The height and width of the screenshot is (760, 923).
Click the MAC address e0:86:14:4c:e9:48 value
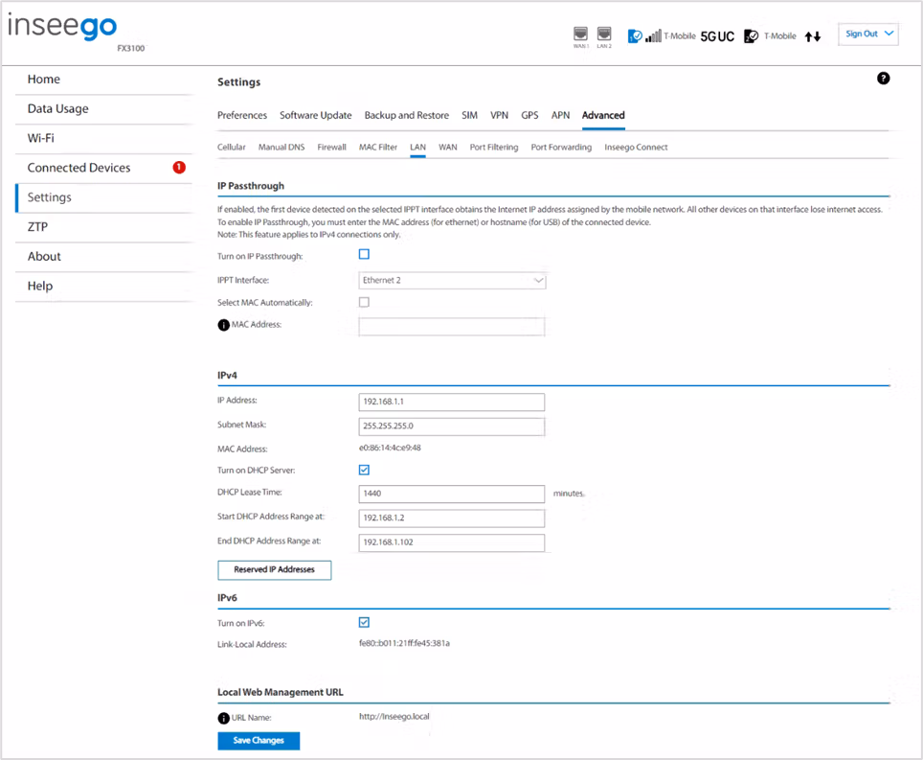tap(390, 448)
